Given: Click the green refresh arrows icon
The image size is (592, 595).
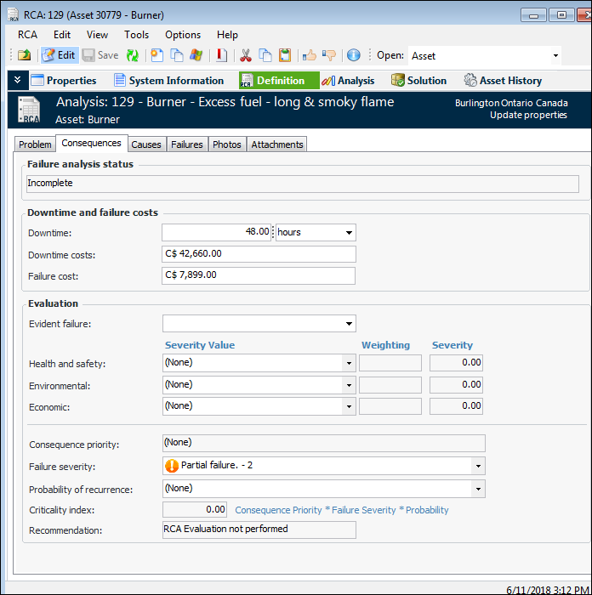Looking at the screenshot, I should (x=133, y=55).
